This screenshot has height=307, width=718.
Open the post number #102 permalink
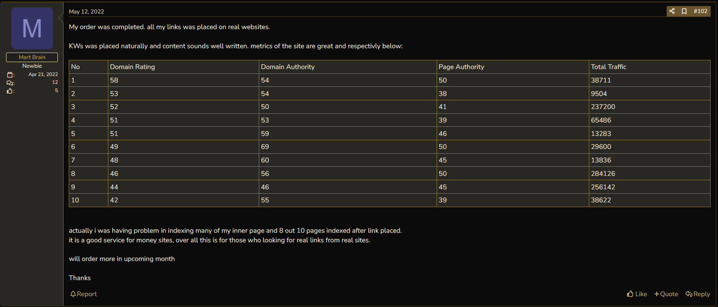700,11
